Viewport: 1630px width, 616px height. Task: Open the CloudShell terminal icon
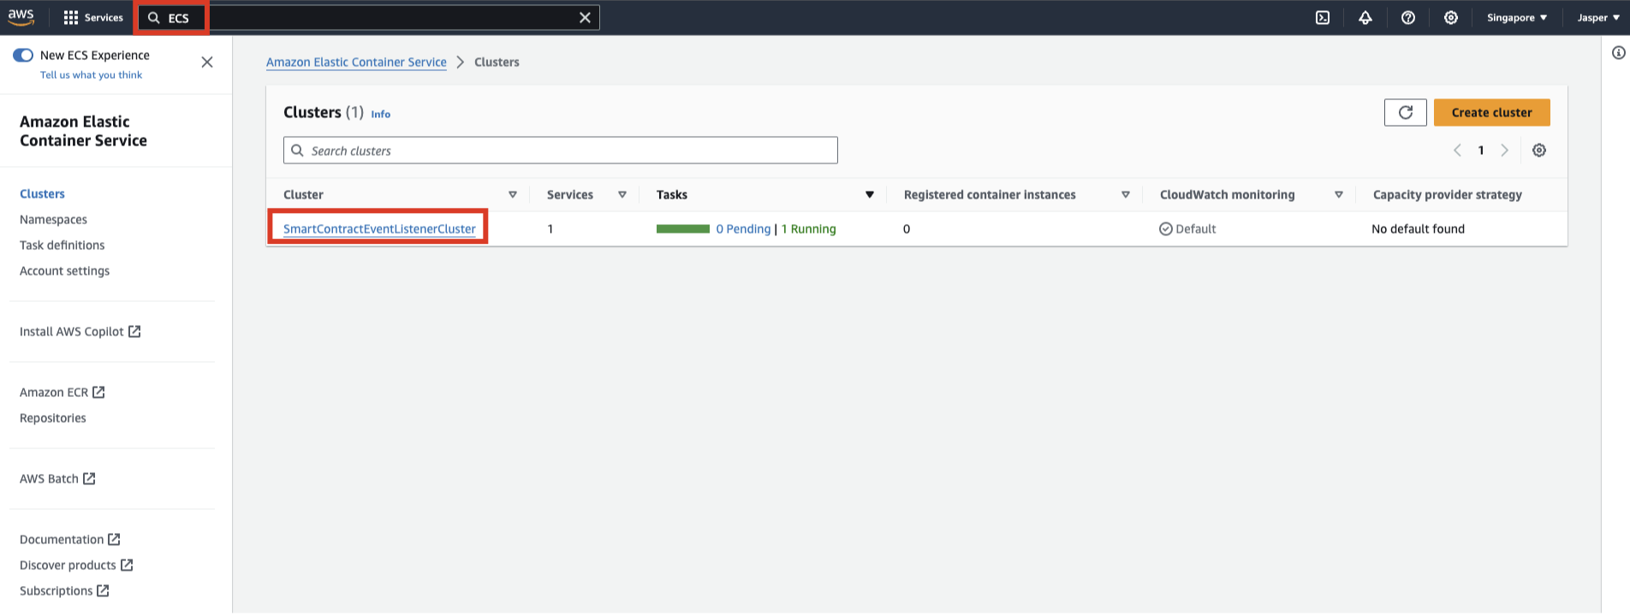point(1323,17)
